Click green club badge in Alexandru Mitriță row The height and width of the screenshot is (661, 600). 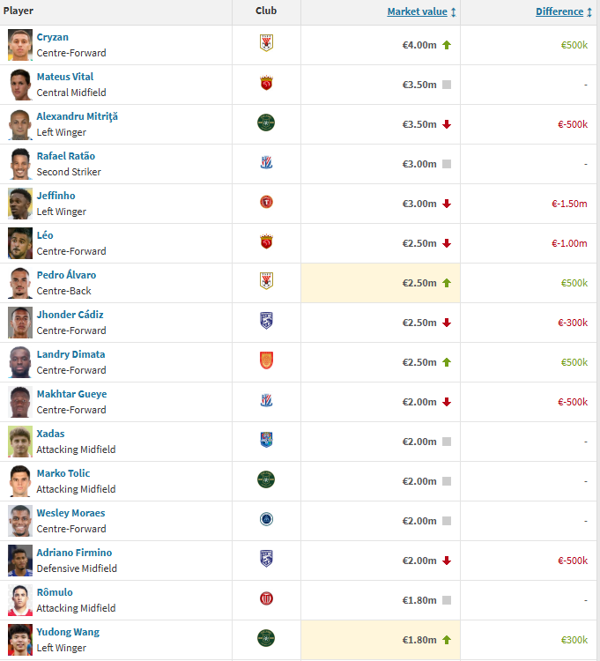(266, 123)
